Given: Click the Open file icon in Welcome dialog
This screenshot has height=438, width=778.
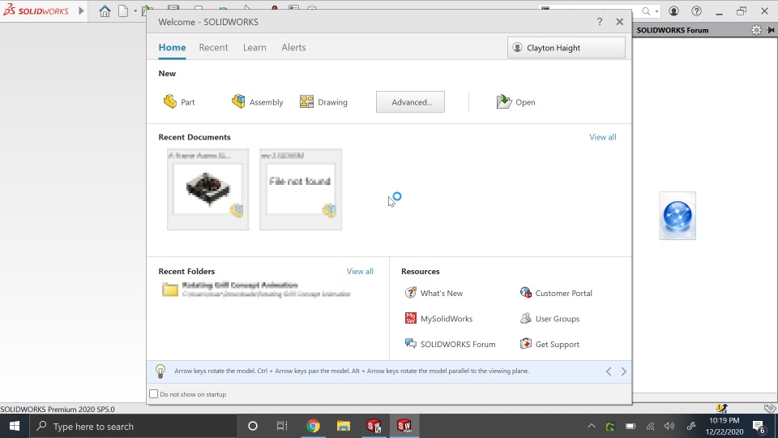Looking at the screenshot, I should (504, 102).
